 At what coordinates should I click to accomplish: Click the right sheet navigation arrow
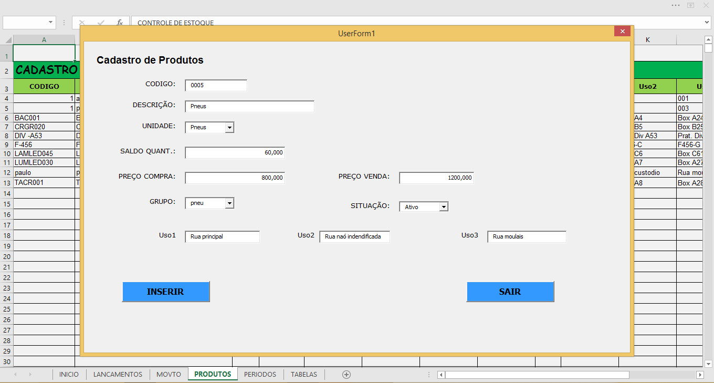(30, 374)
